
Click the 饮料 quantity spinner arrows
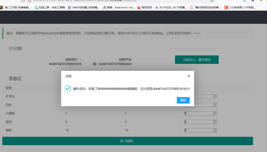(215, 105)
